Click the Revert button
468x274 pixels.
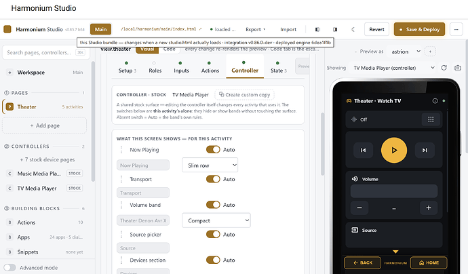click(x=376, y=29)
